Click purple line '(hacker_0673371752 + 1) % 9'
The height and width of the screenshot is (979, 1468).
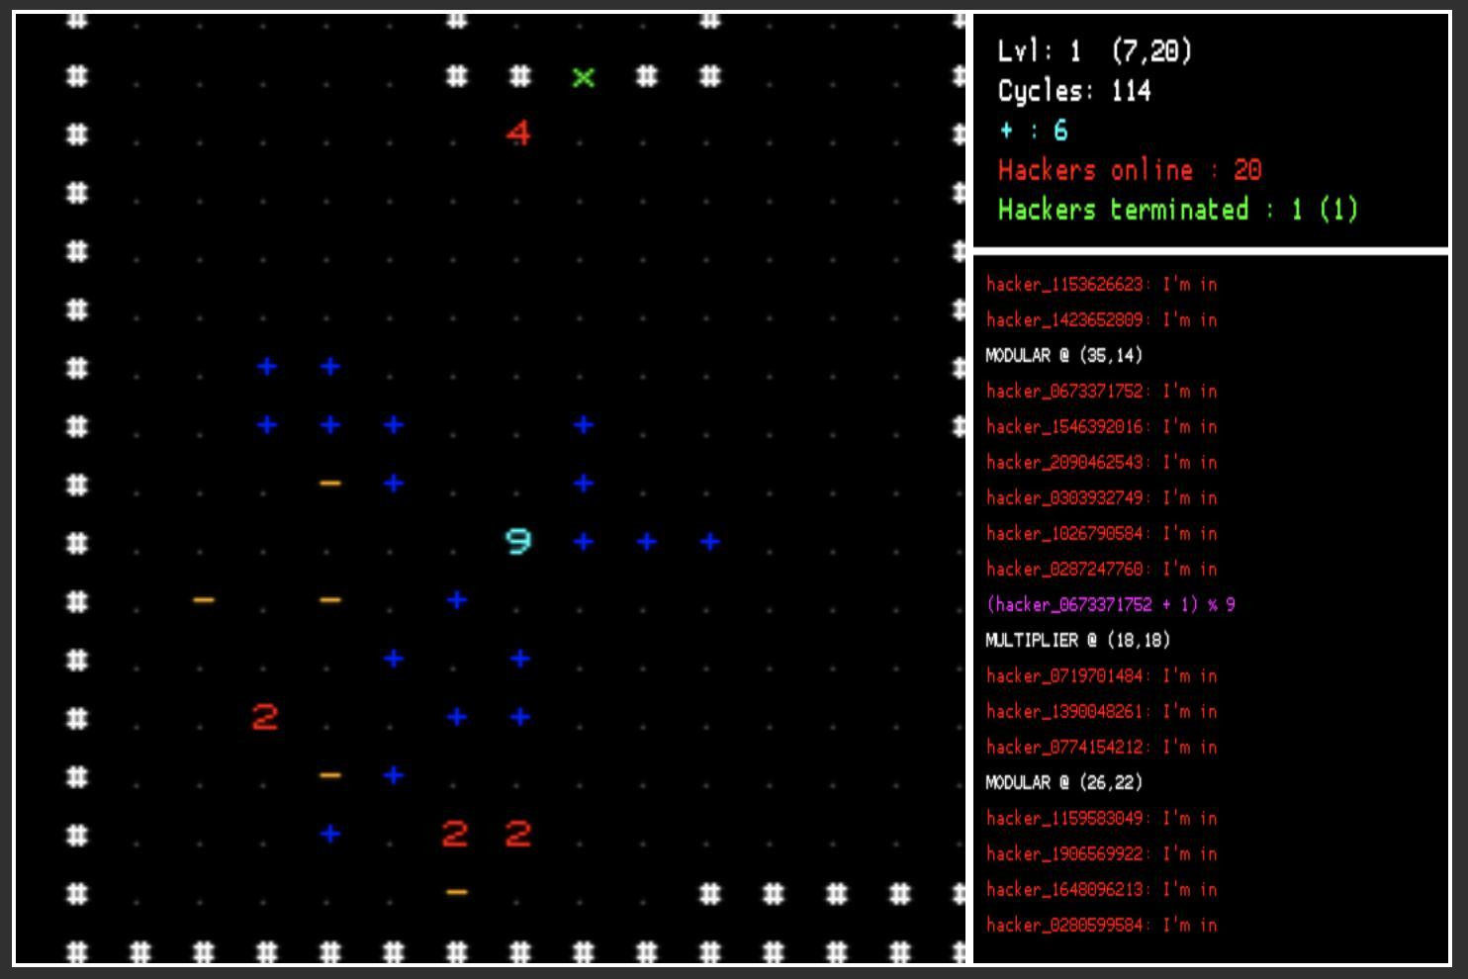tap(1110, 605)
